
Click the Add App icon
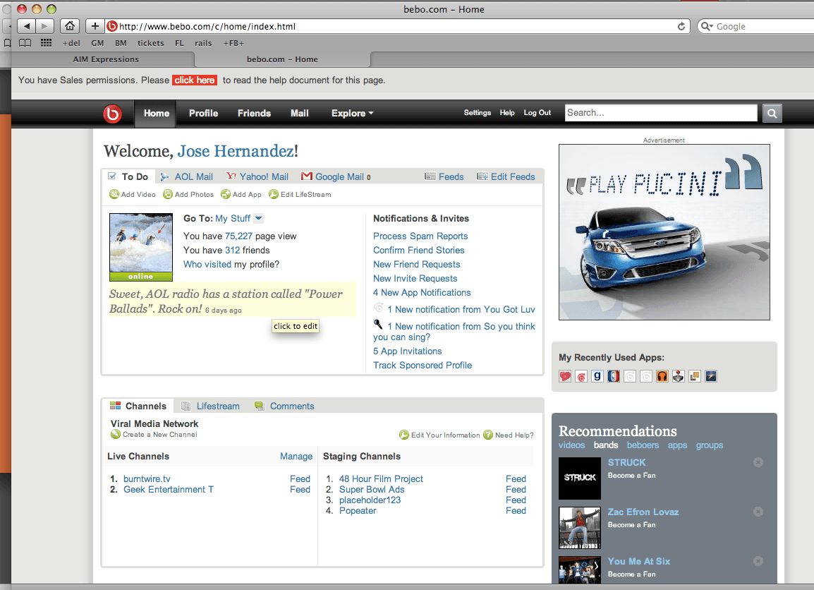coord(225,194)
